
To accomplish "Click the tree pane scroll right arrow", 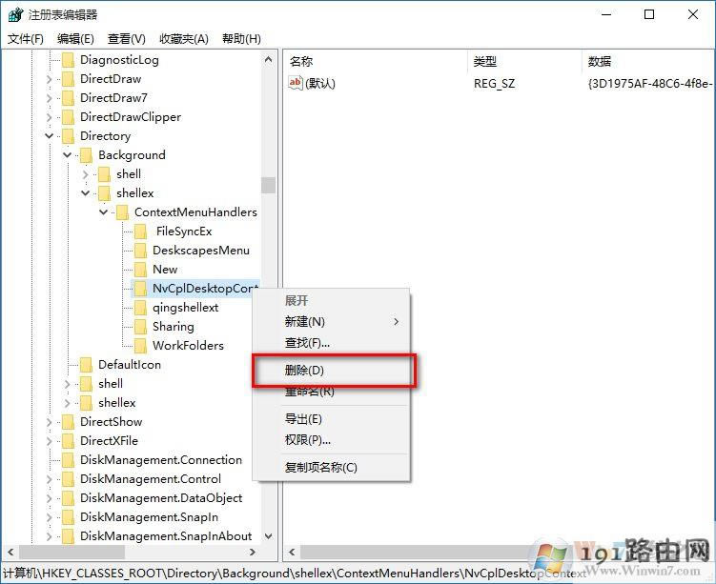I will click(x=253, y=552).
